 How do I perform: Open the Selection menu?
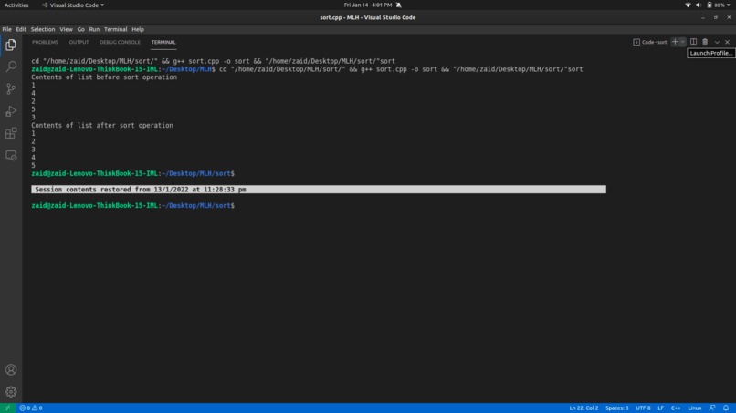point(43,29)
